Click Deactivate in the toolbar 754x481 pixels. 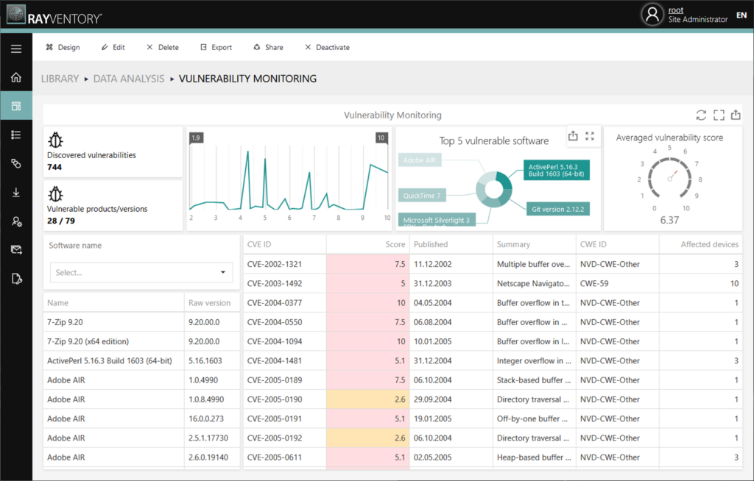click(327, 47)
